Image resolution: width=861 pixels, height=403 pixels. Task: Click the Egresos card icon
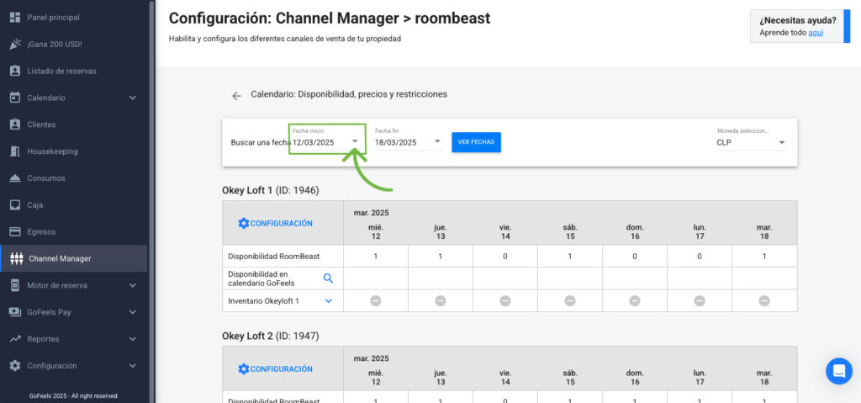15,231
